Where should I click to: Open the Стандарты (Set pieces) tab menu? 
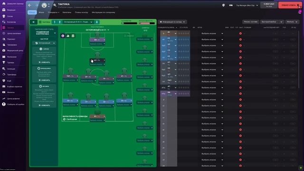pos(54,12)
